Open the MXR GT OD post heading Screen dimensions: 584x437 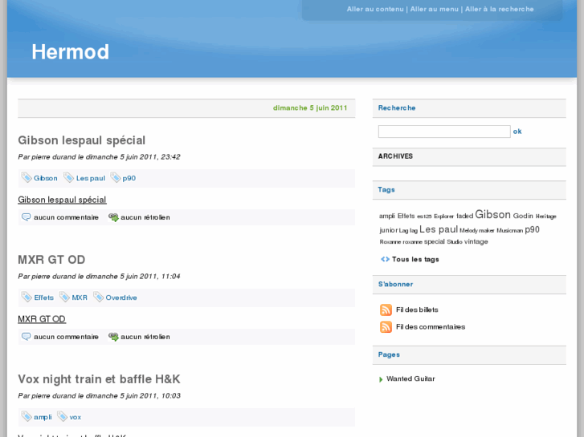tap(51, 260)
